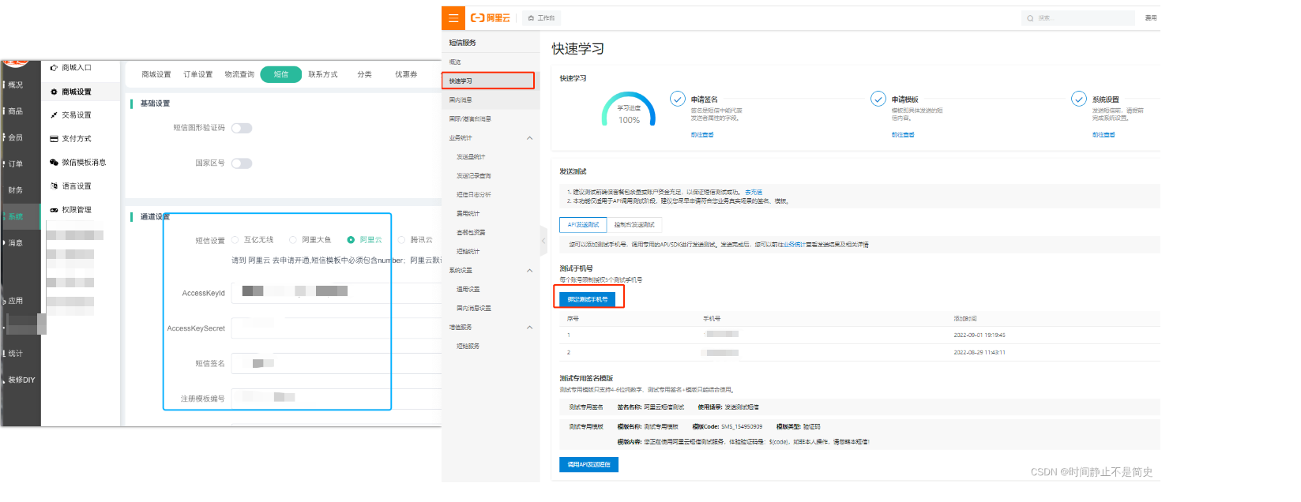Select the 互亿无线 radio option

tap(235, 240)
